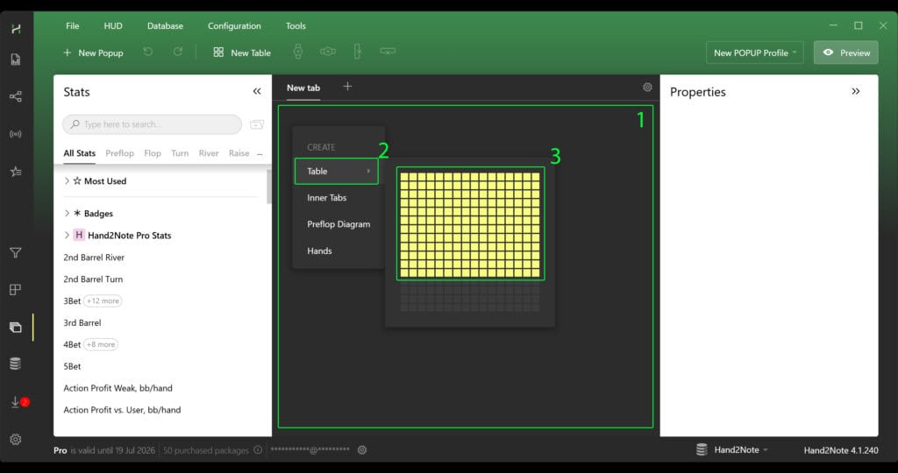Image resolution: width=898 pixels, height=473 pixels.
Task: Click the gear icon above the editor canvas
Action: (x=647, y=88)
